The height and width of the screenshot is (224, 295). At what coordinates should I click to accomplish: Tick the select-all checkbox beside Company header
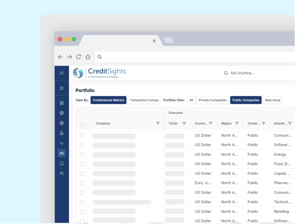point(82,125)
